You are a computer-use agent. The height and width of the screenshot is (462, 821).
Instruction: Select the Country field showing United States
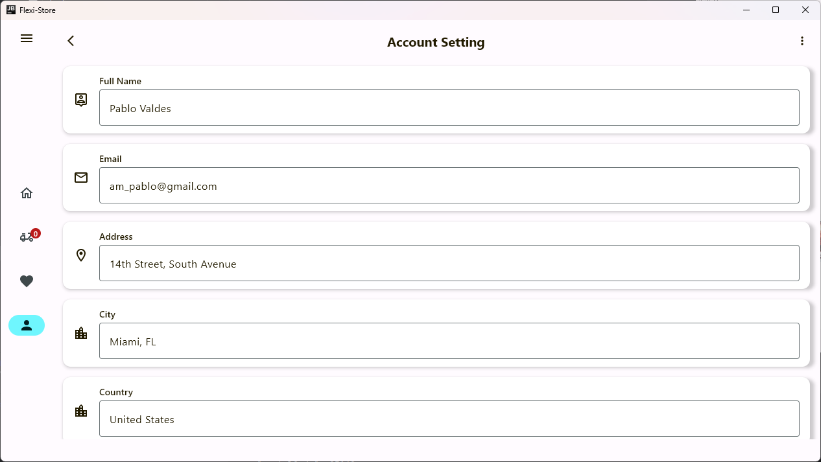point(449,419)
